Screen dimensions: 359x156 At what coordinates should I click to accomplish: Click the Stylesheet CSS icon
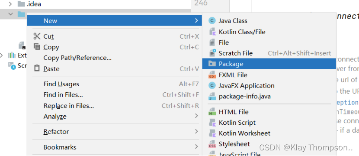(x=212, y=144)
